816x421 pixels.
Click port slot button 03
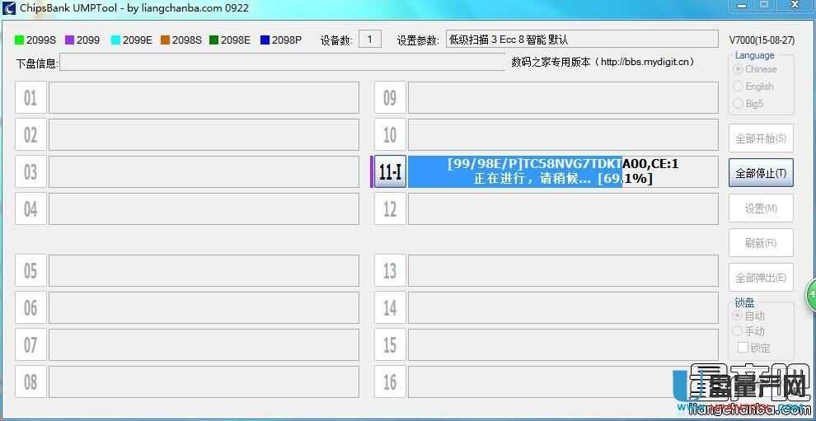coord(30,172)
